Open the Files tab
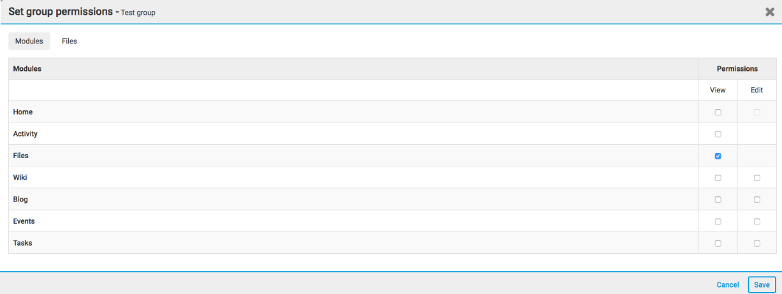 click(x=70, y=41)
